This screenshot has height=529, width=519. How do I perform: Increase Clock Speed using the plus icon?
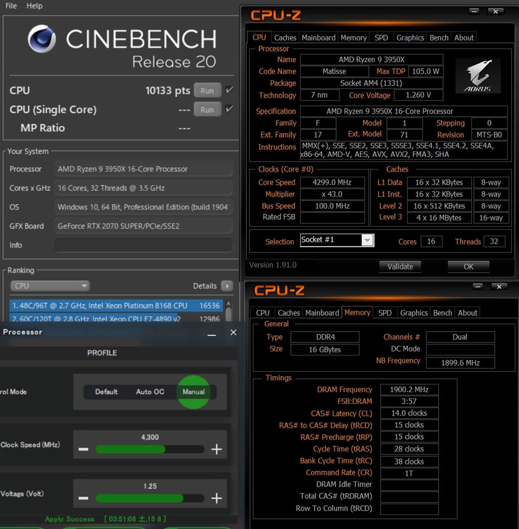click(x=216, y=449)
